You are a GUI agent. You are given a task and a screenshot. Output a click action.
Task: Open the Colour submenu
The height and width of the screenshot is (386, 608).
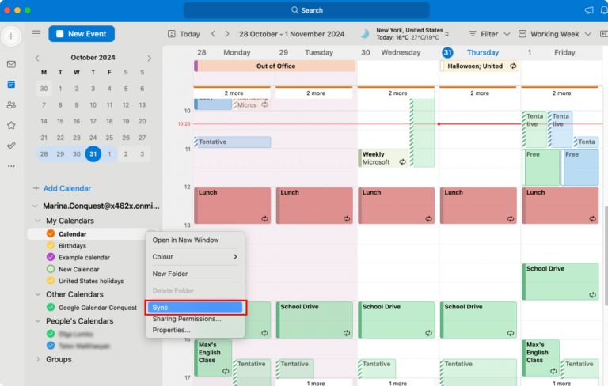(x=195, y=257)
